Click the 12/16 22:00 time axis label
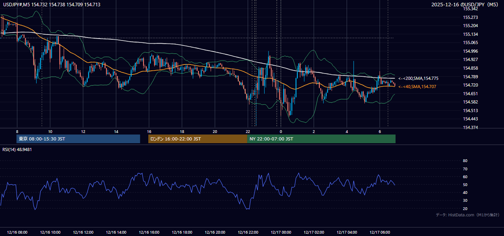Image resolution: width=504 pixels, height=236 pixels. click(x=248, y=232)
